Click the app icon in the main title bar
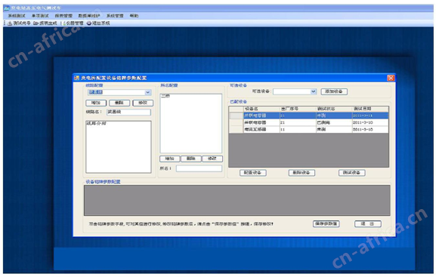The height and width of the screenshot is (277, 436). click(7, 8)
